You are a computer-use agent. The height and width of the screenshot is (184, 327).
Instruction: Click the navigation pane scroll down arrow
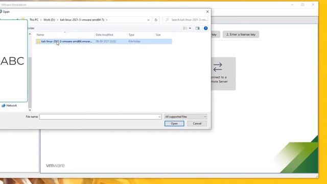(30, 110)
